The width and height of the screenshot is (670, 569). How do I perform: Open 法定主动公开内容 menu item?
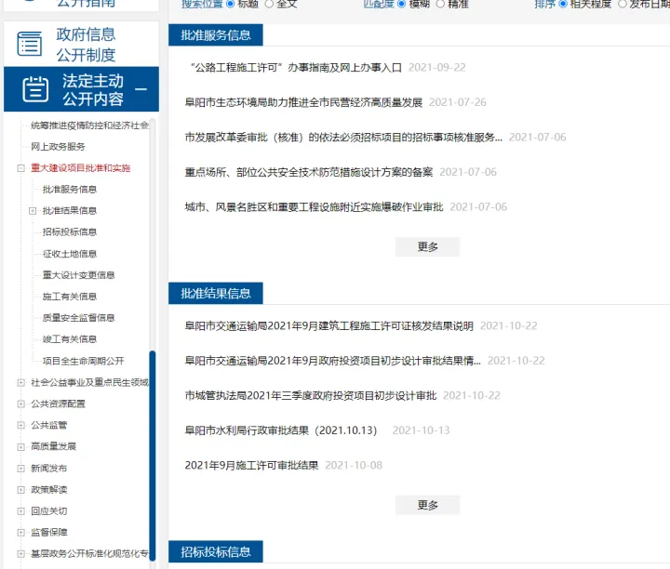pyautogui.click(x=81, y=88)
